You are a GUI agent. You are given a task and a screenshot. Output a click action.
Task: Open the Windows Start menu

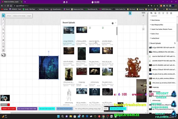point(58,116)
